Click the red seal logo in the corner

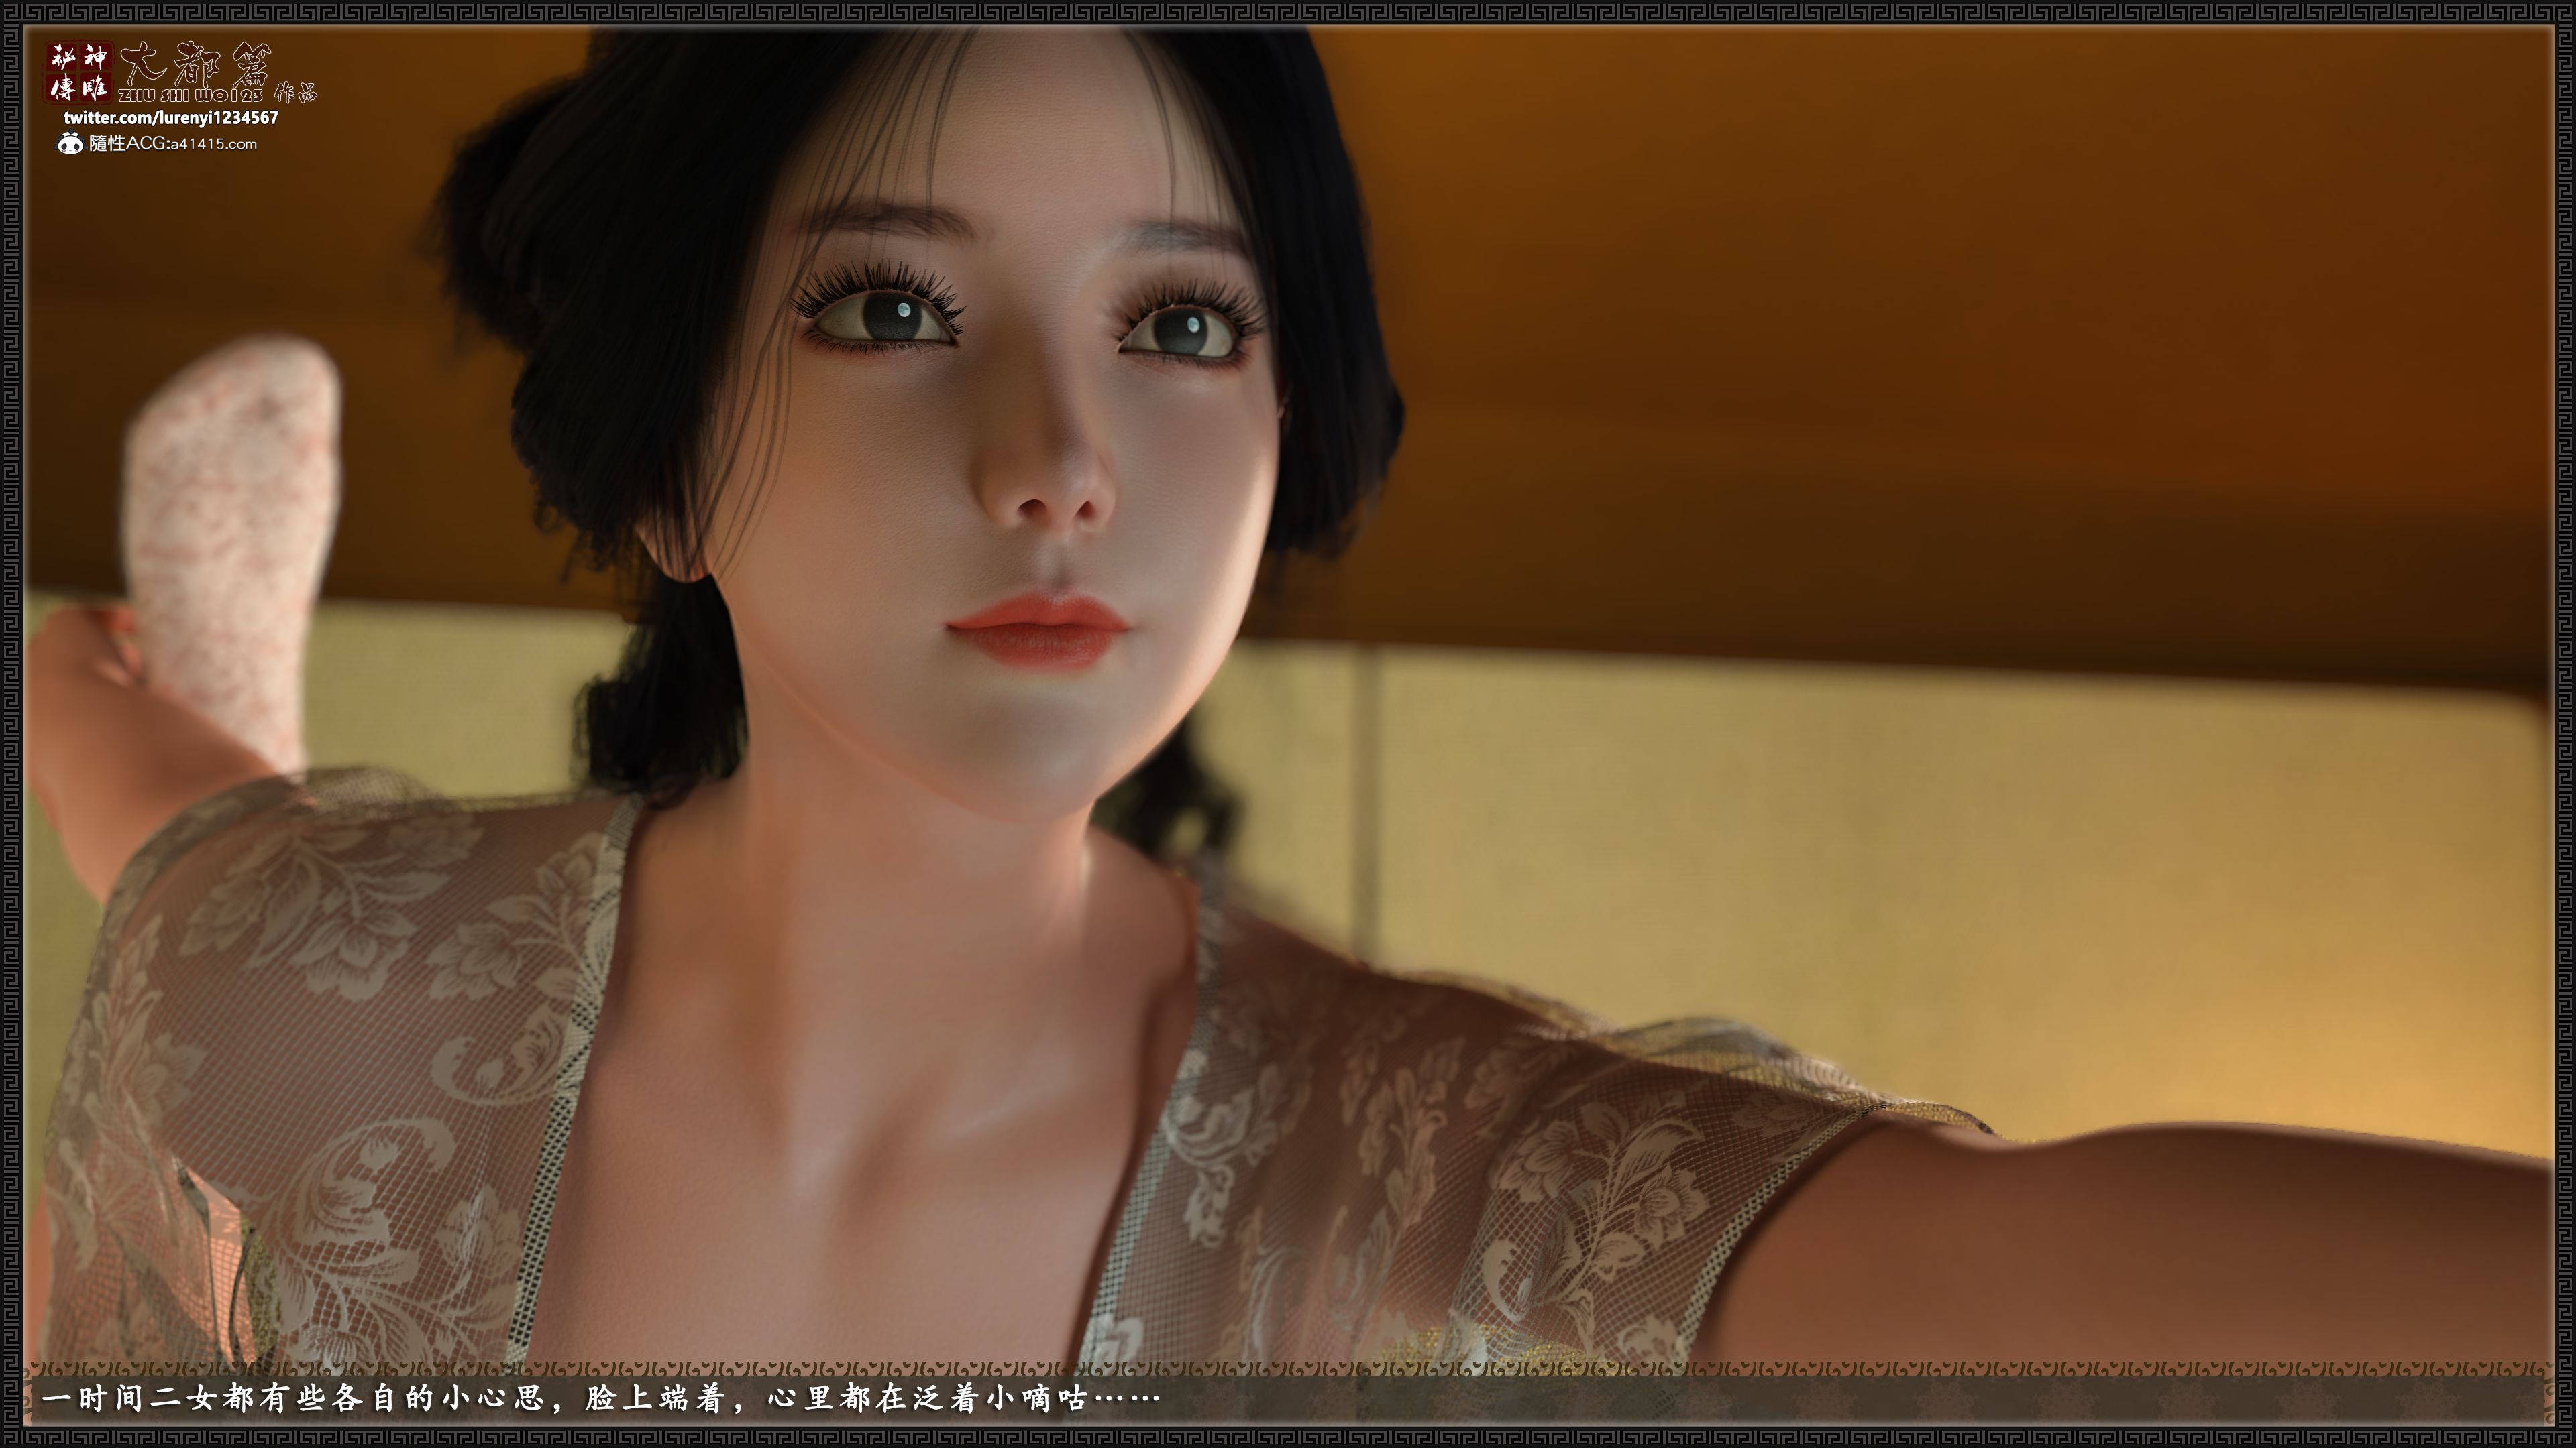pyautogui.click(x=80, y=73)
